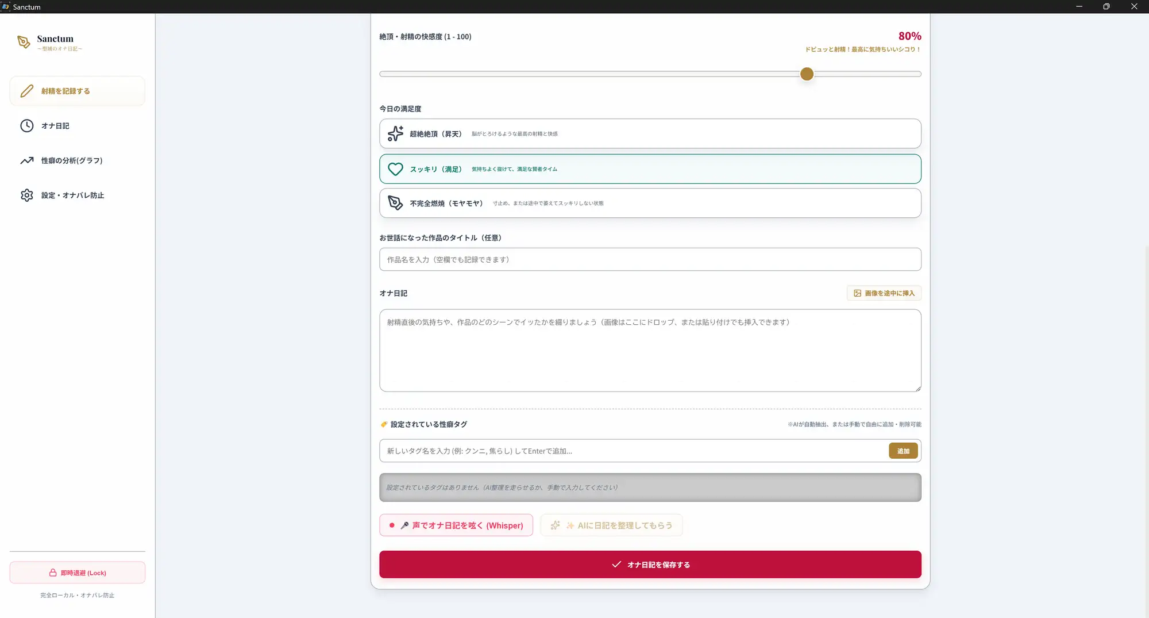Select the 超絶絶頂（昇天） satisfaction option
Viewport: 1149px width, 618px height.
pos(650,133)
